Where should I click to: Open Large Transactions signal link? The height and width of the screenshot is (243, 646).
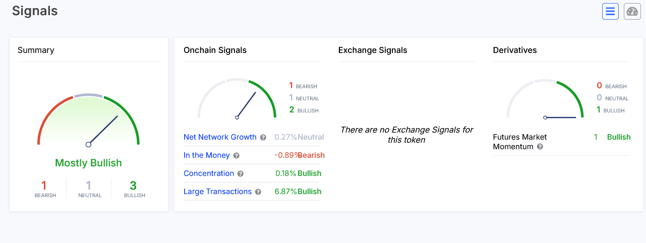point(217,192)
